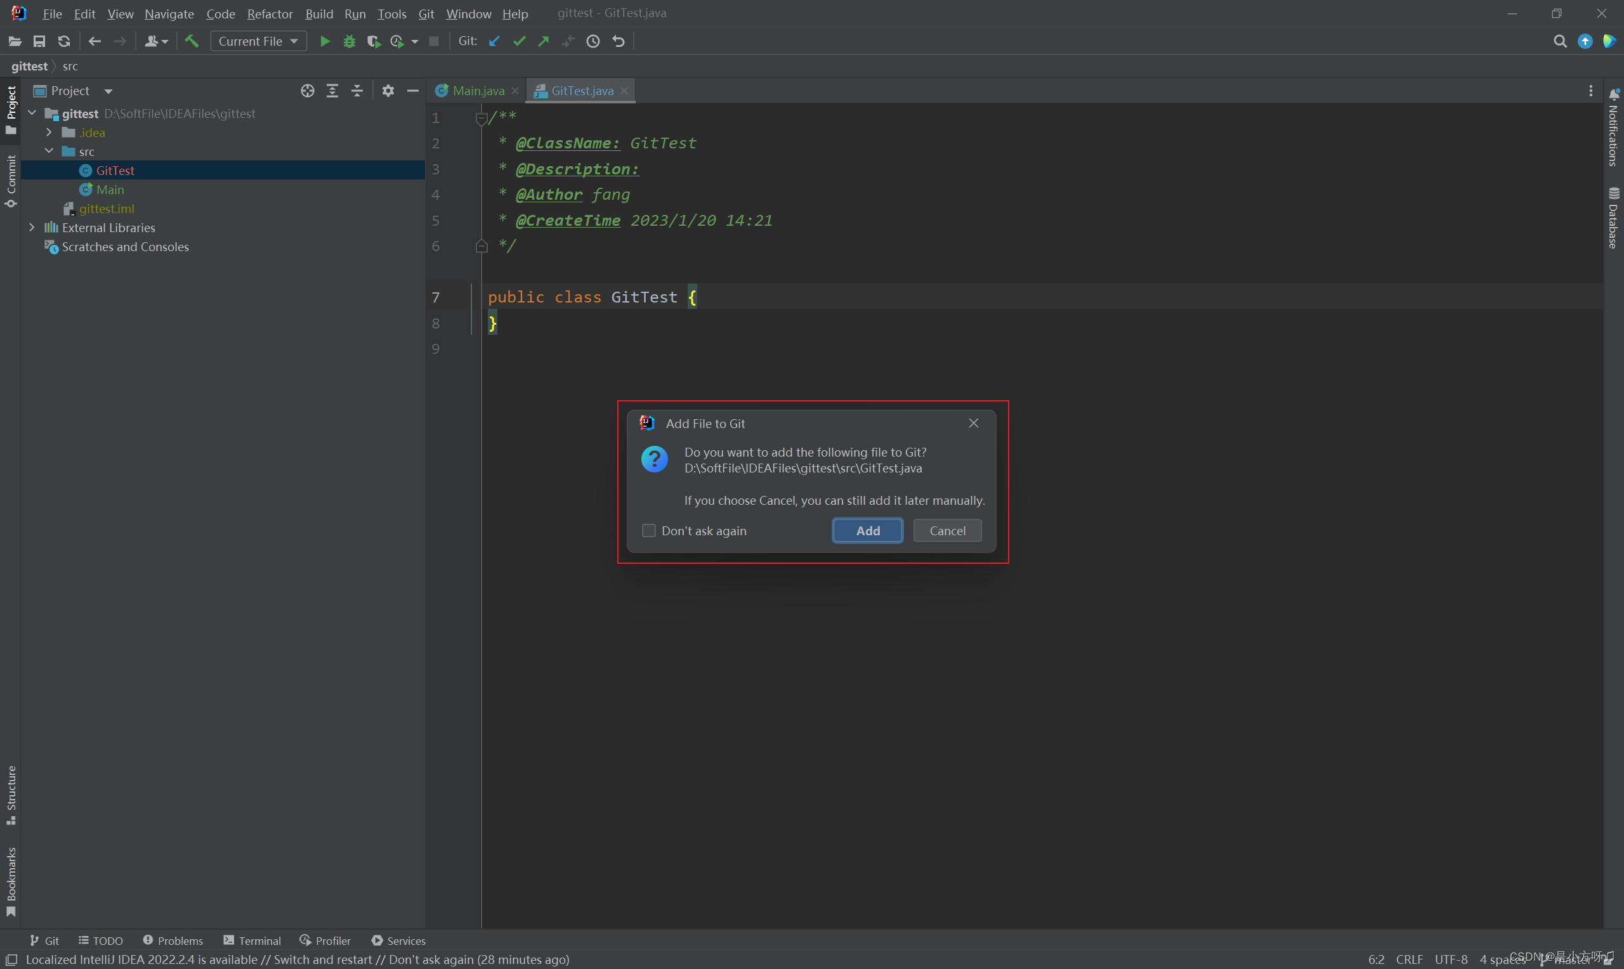
Task: Open the Git menu in menu bar
Action: 426,13
